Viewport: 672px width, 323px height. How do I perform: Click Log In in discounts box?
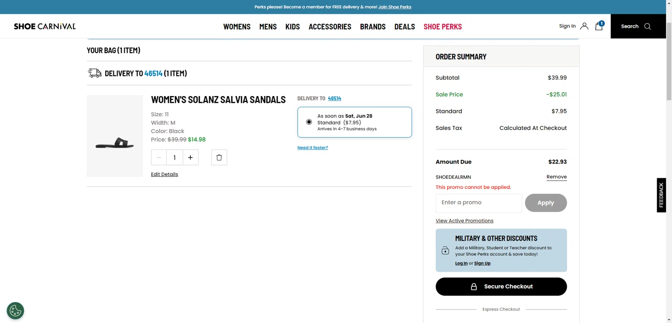461,263
